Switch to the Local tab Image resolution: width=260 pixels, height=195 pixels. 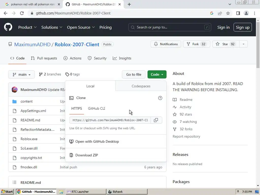pos(90,86)
